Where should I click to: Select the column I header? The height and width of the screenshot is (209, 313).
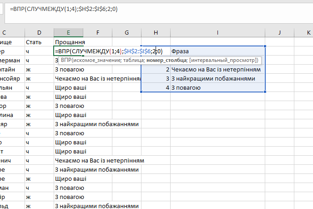pyautogui.click(x=217, y=32)
